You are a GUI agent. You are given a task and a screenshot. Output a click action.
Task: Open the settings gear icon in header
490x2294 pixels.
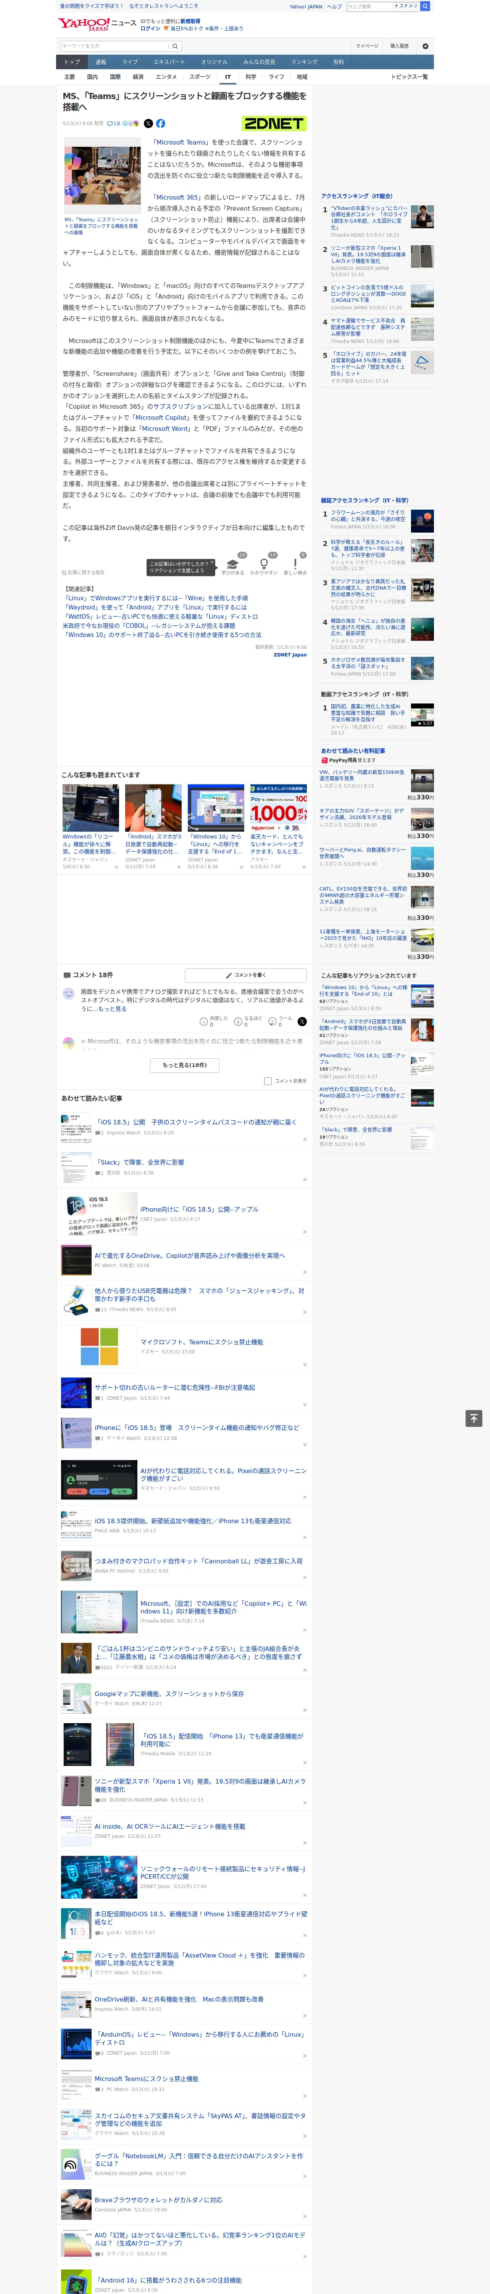click(x=425, y=46)
